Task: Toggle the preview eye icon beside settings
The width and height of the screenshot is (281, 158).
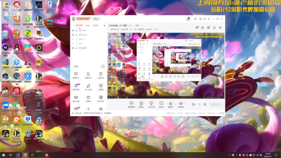Action: (199, 104)
